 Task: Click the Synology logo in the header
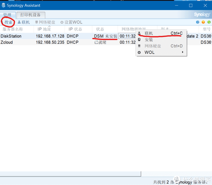202,14
